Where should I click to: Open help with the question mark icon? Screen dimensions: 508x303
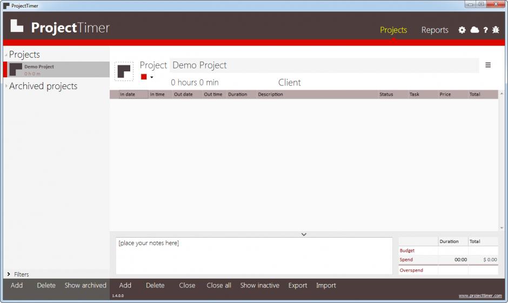pos(485,30)
